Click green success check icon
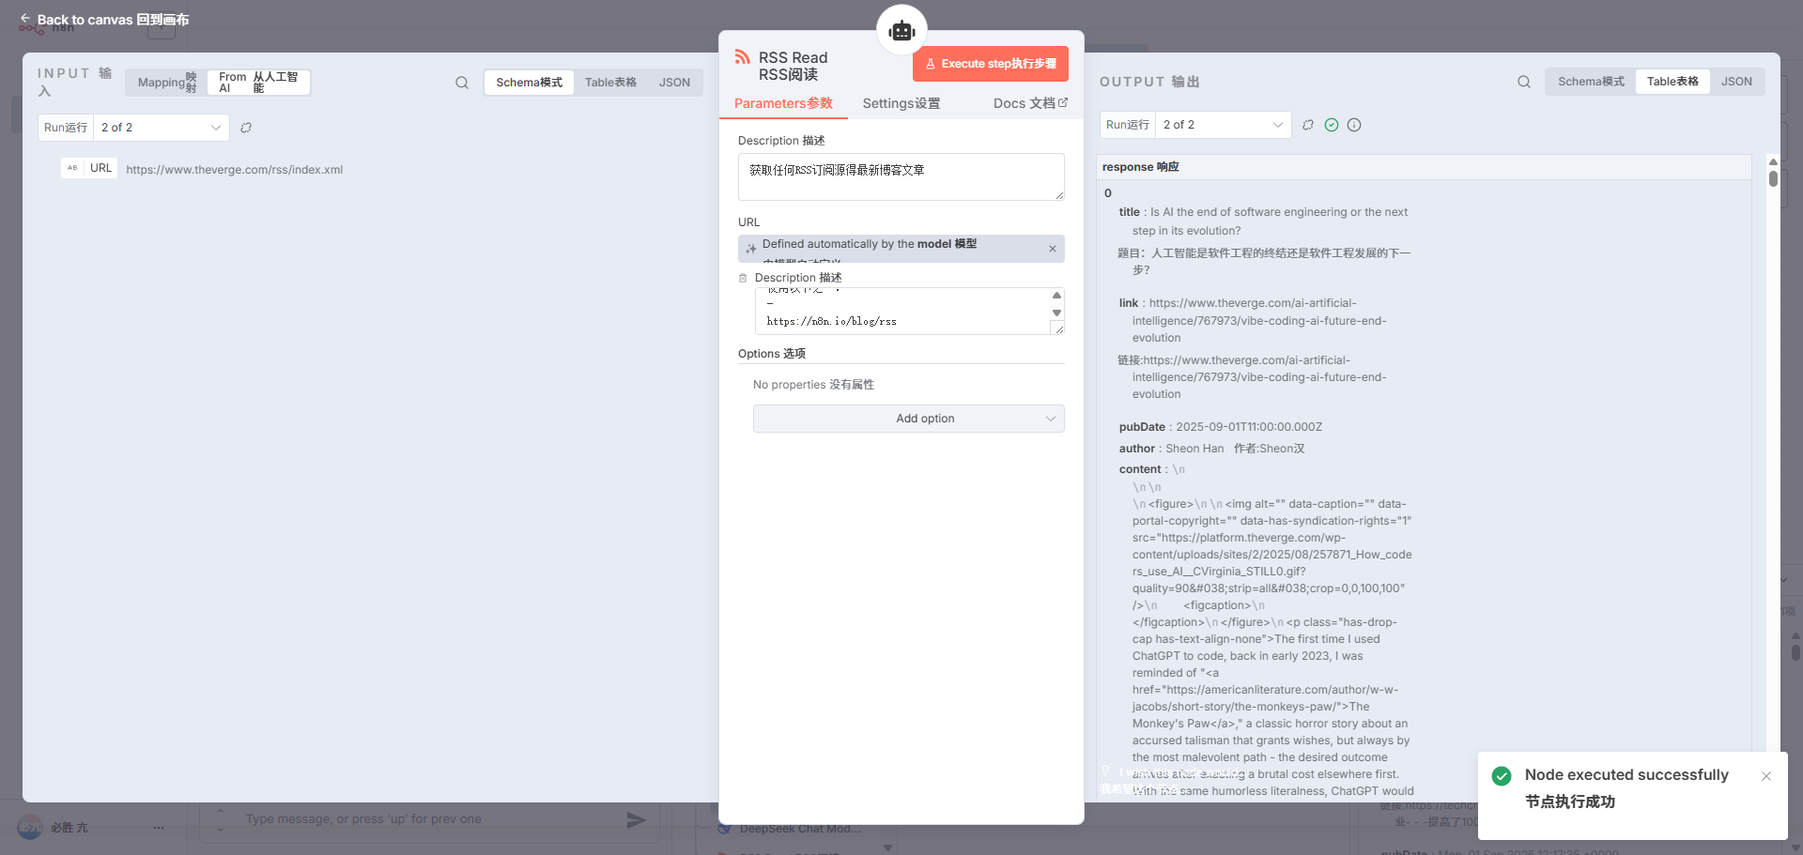1803x855 pixels. [x=1332, y=125]
